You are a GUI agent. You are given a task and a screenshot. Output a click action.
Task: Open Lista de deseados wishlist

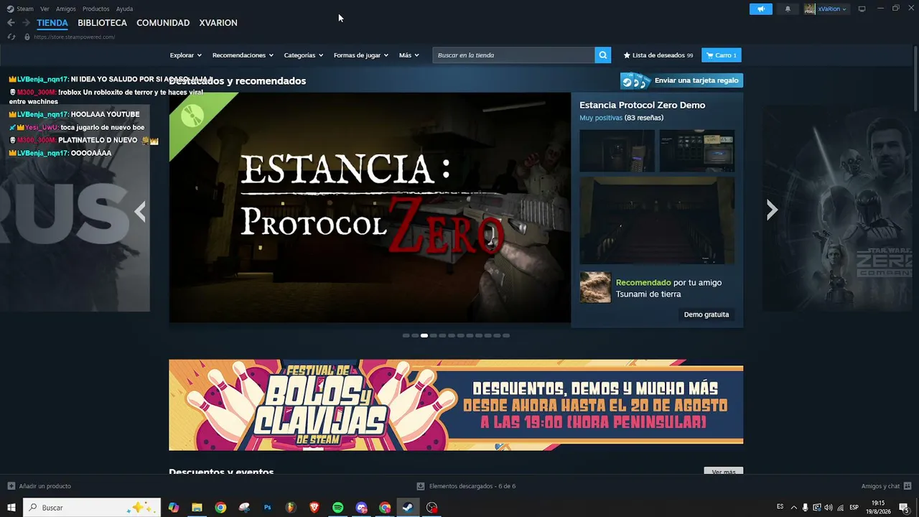(x=658, y=55)
